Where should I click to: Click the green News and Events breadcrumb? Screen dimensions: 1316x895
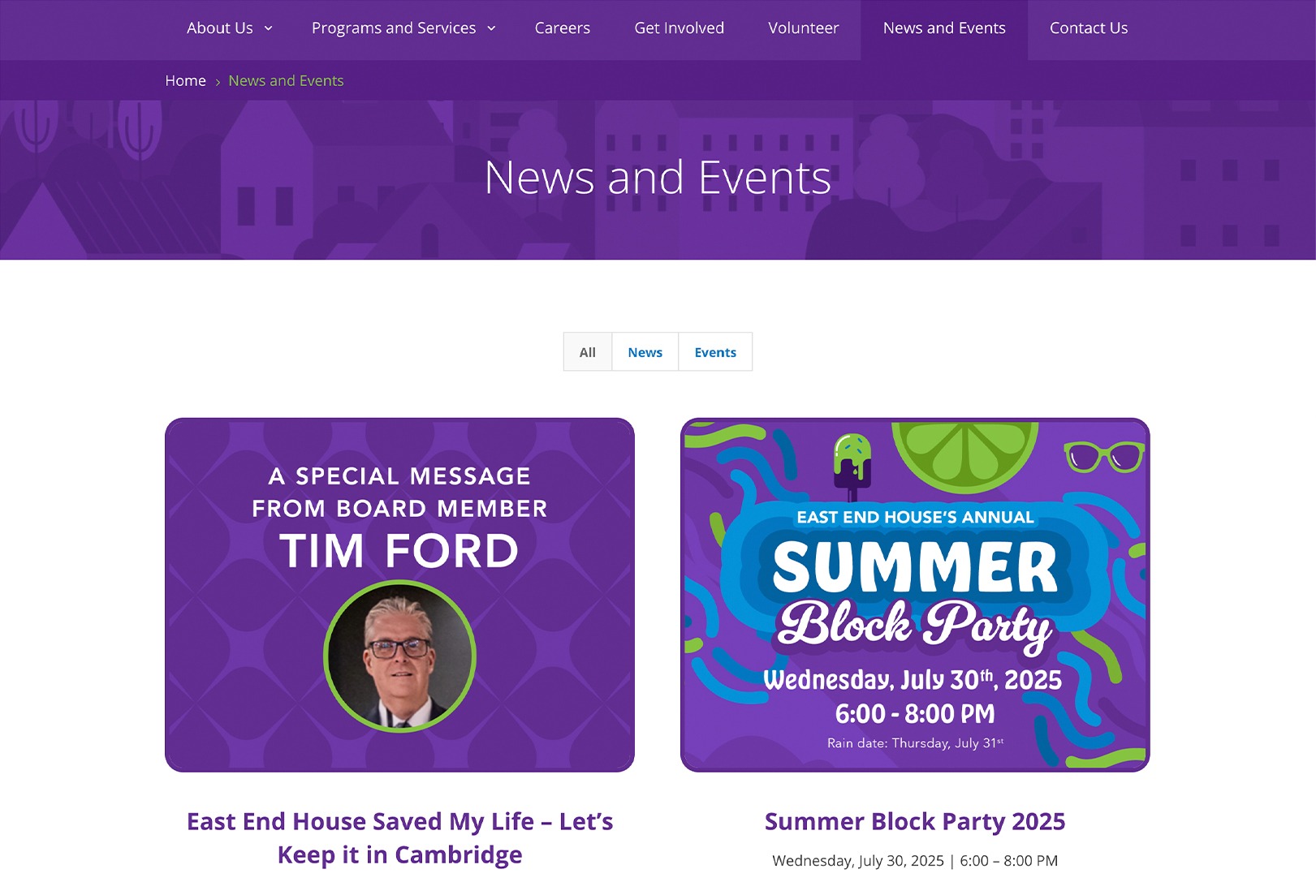click(x=286, y=81)
